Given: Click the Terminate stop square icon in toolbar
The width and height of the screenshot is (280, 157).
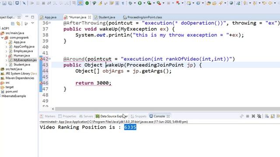Looking at the screenshot, I should pyautogui.click(x=43, y=3).
